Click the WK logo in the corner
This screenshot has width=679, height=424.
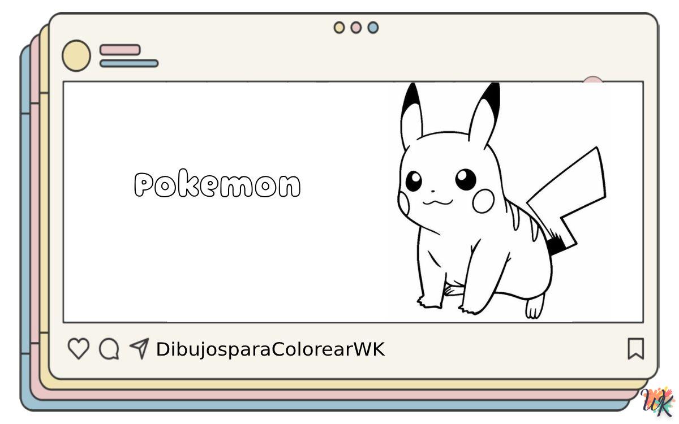click(658, 402)
